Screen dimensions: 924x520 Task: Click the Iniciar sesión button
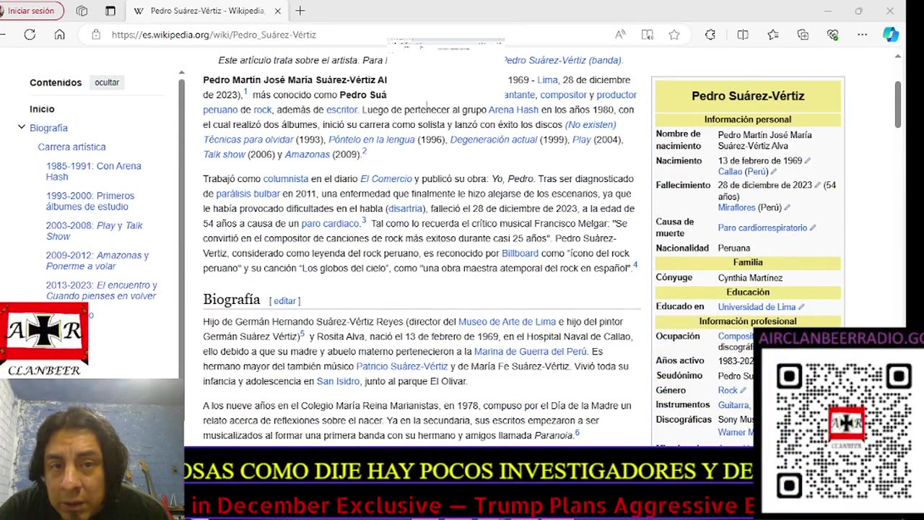click(31, 11)
